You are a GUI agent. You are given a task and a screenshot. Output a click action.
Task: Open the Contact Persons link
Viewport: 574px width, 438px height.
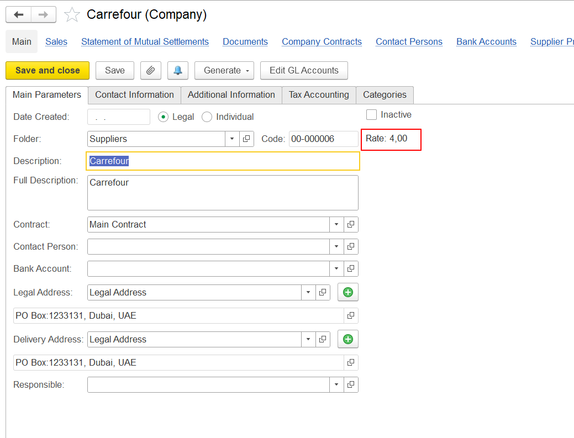(409, 42)
